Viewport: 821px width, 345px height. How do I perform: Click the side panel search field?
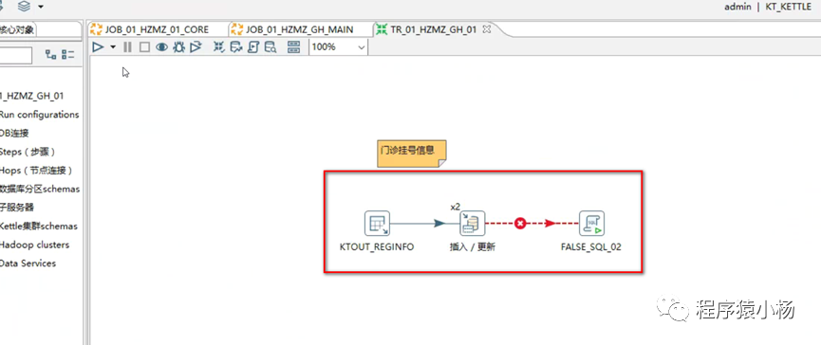click(x=16, y=55)
